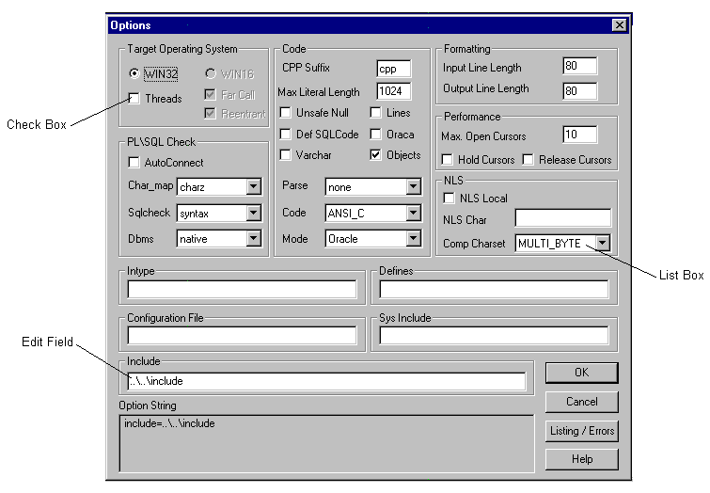
Task: Enable the Unsafe Null option
Action: (x=286, y=113)
